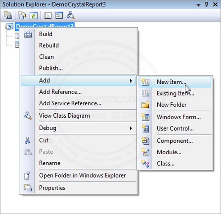
Task: Choose Add Reference... from the menu
Action: 60,92
